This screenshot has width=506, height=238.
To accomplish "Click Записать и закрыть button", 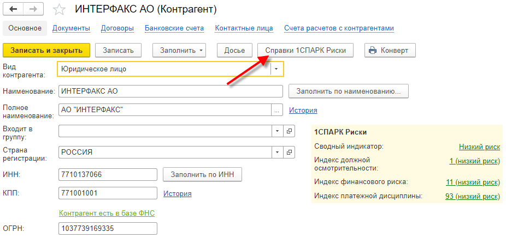I will click(46, 51).
